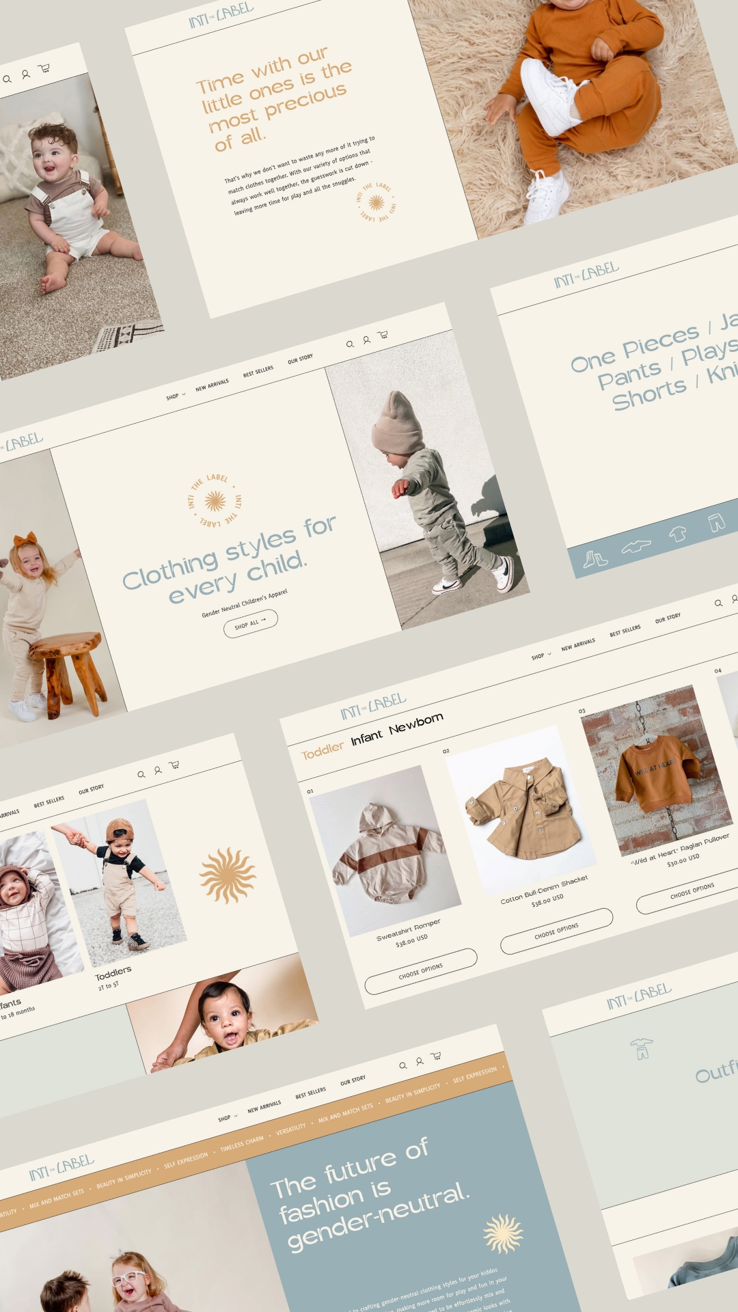Open account icon on 'Clothing styles for every child' page
The image size is (738, 1312).
coord(366,340)
